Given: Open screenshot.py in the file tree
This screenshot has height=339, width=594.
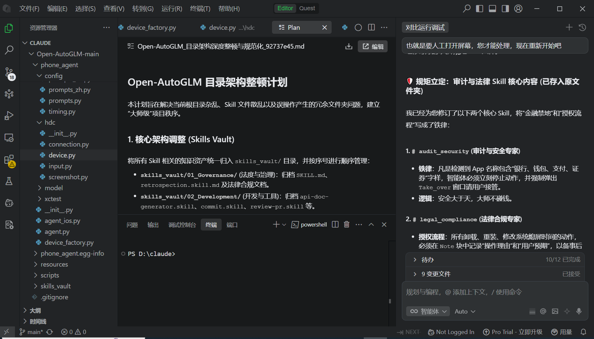Looking at the screenshot, I should click(69, 177).
